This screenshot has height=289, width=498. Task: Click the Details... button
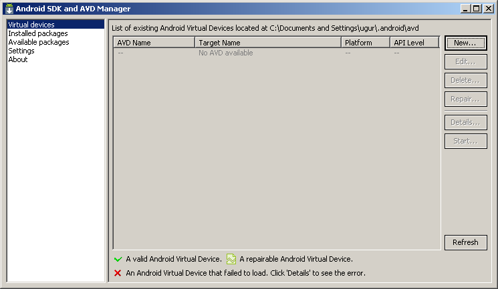point(466,122)
